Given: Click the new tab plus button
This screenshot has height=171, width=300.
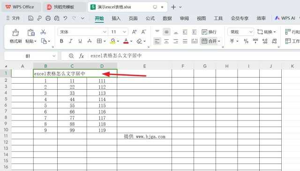Looking at the screenshot, I should 173,7.
